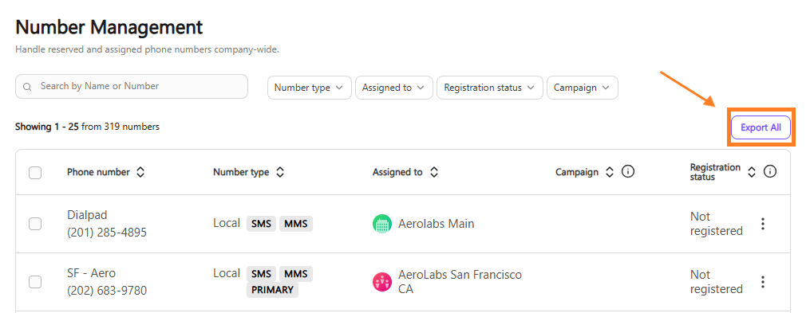Screen dimensions: 806x313
Task: Click Not registered status on Dialpad row
Action: coord(716,224)
